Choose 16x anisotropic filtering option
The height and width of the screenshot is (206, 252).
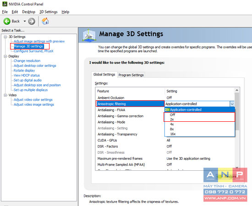(x=200, y=134)
